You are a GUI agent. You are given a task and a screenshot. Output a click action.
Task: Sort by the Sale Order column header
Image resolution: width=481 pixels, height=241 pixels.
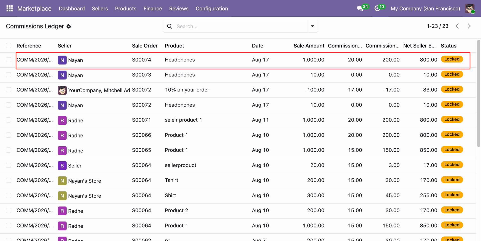145,46
